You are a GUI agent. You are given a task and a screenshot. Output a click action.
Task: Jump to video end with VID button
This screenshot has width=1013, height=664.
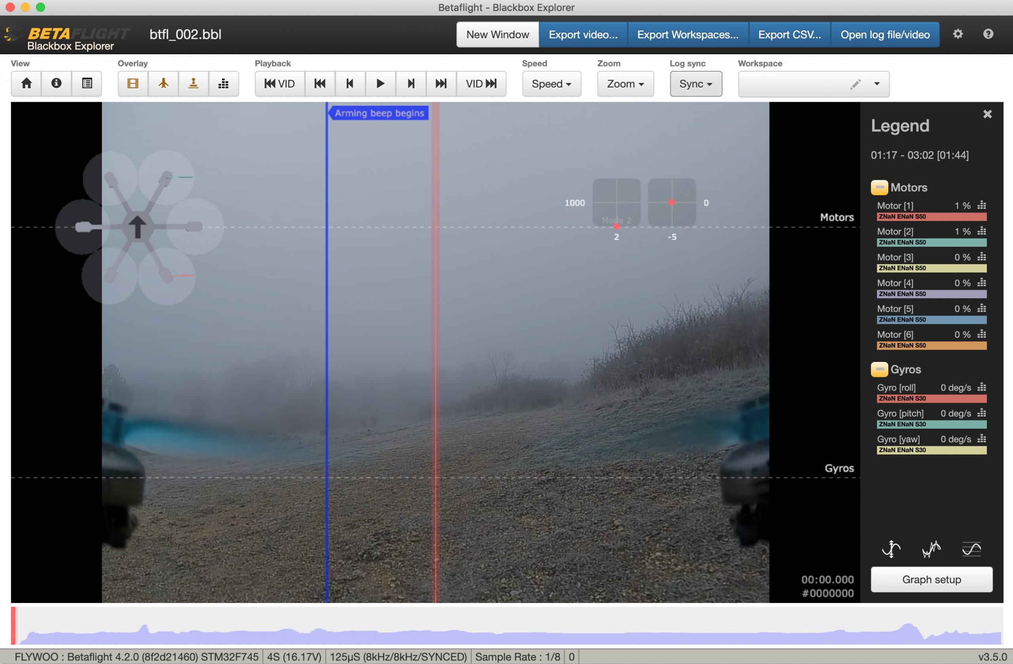point(482,84)
